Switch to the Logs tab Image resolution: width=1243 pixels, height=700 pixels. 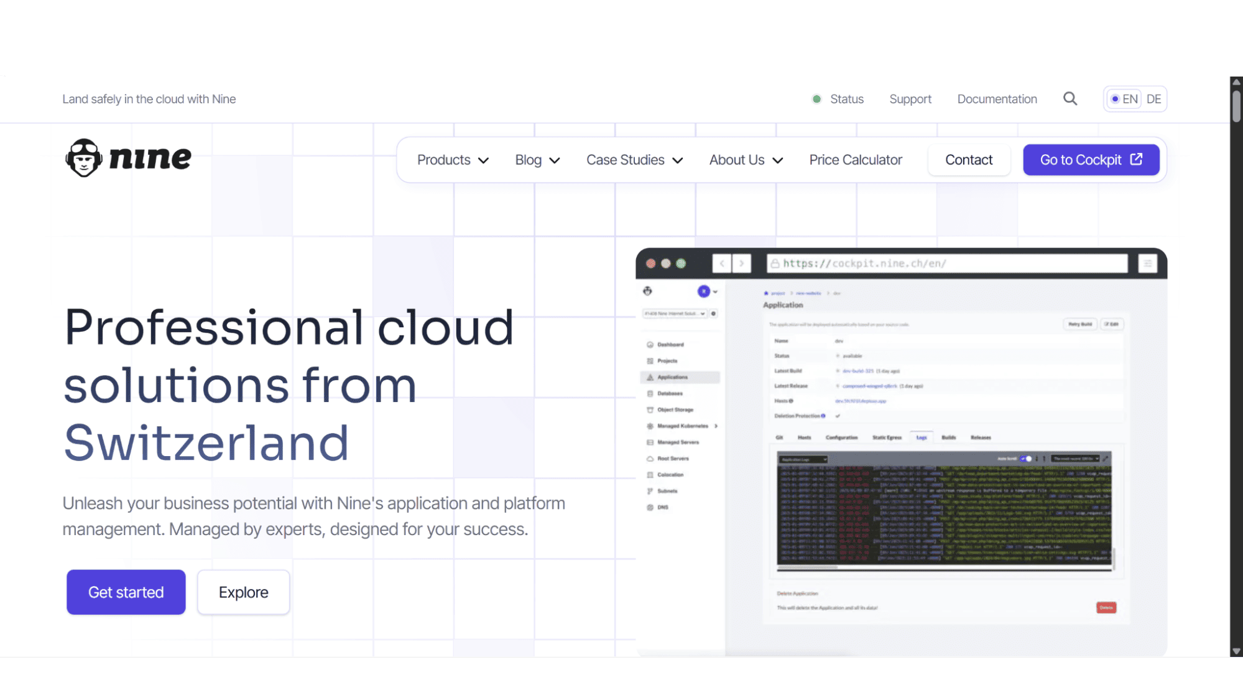(x=922, y=437)
